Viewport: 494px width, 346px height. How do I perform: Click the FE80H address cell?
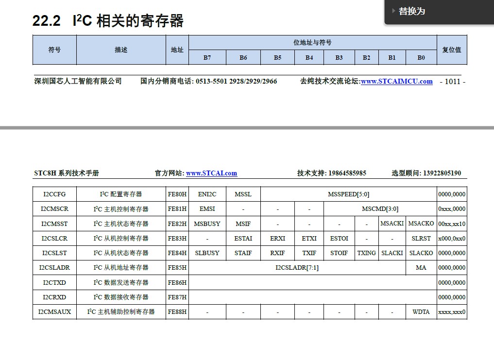click(177, 194)
